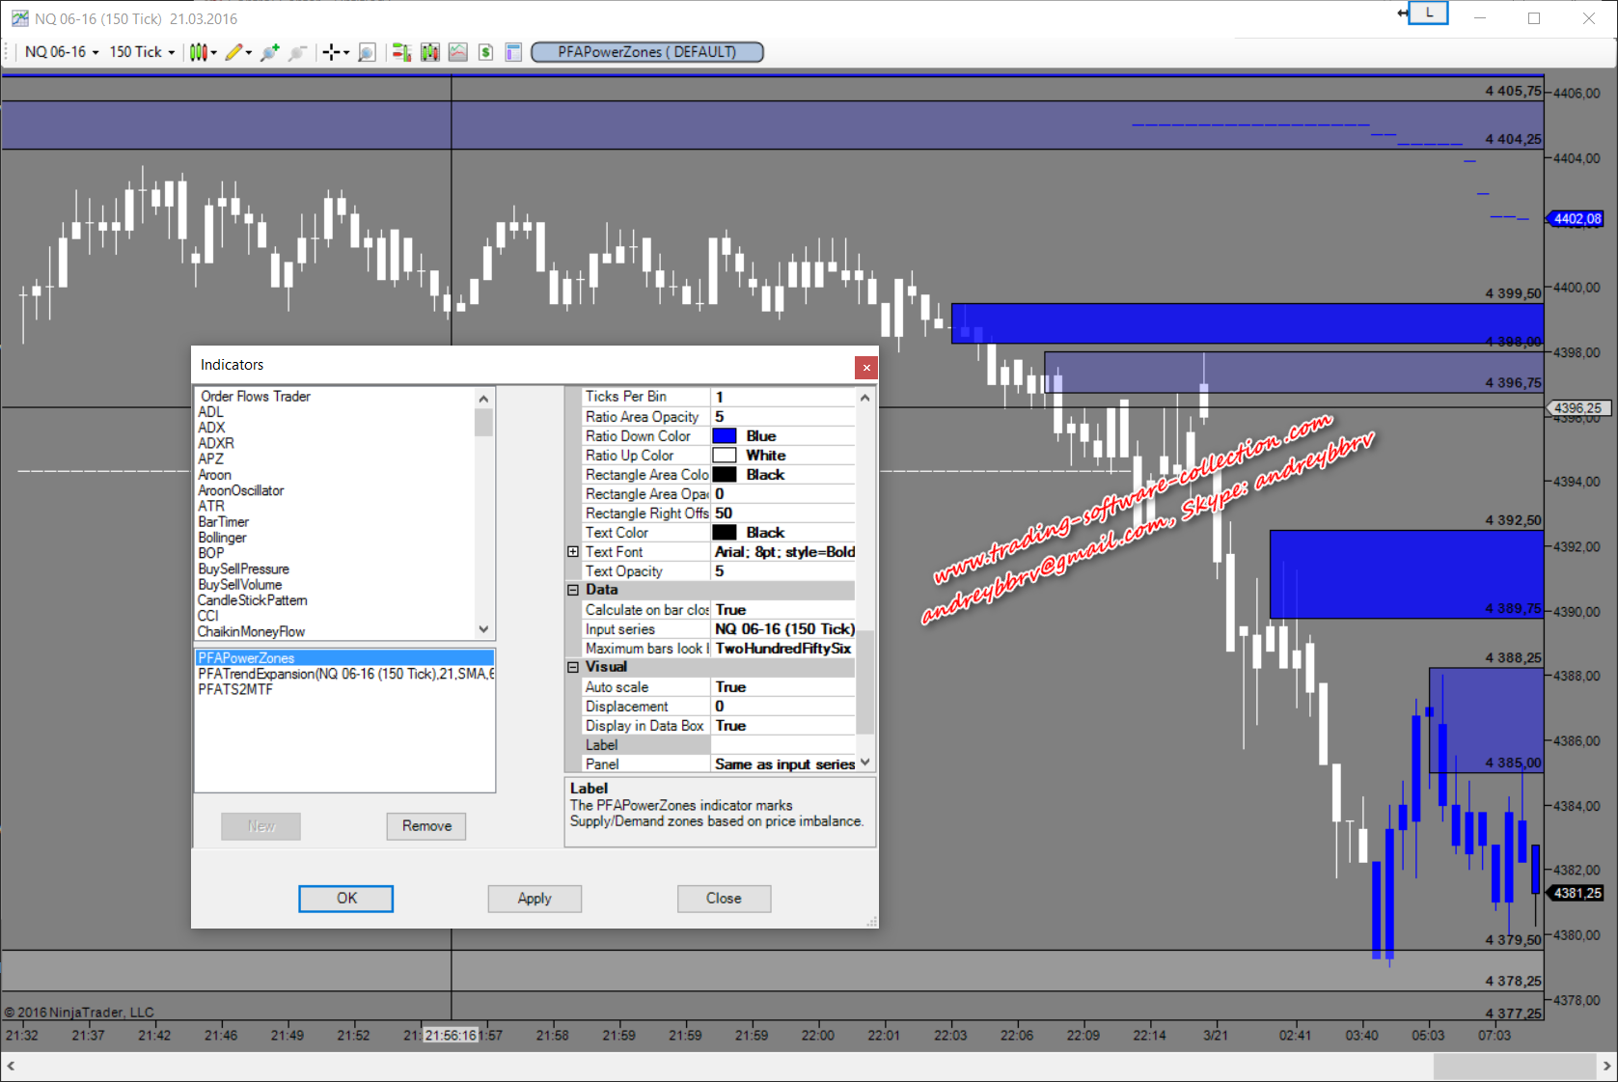Select Bollinger from the indicator list

pyautogui.click(x=222, y=538)
